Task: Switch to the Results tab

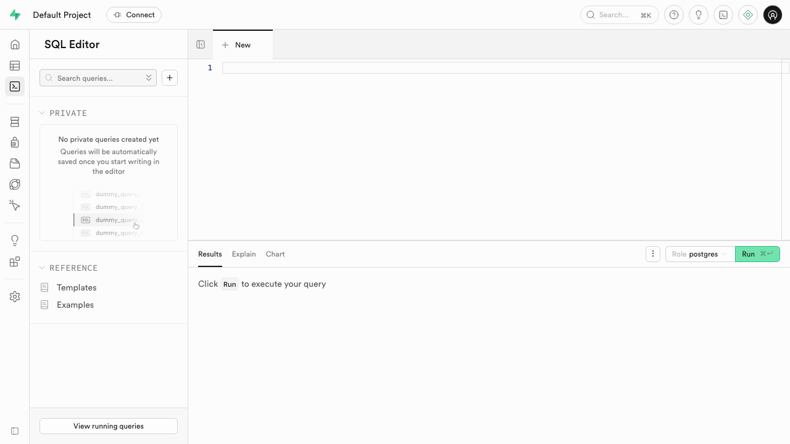Action: pos(210,254)
